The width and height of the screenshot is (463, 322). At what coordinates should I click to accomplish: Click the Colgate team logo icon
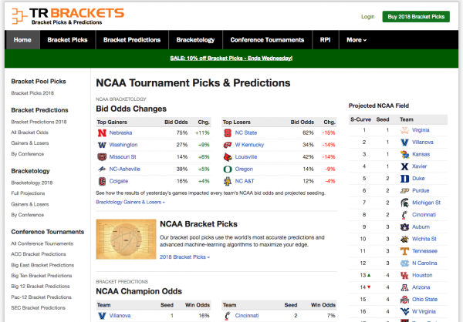pos(102,181)
